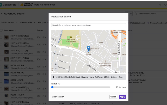The height and width of the screenshot is (105, 167).
Task: Expand the Folder: Shared dropdown
Action: tap(10, 23)
